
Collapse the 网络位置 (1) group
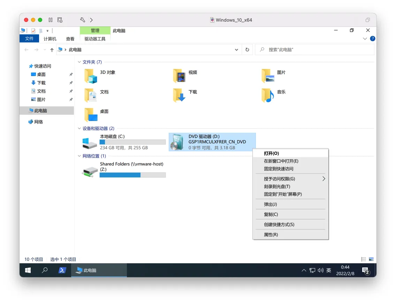(79, 156)
